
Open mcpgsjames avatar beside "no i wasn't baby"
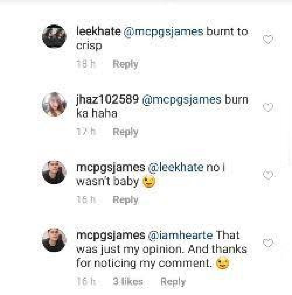pyautogui.click(x=54, y=172)
